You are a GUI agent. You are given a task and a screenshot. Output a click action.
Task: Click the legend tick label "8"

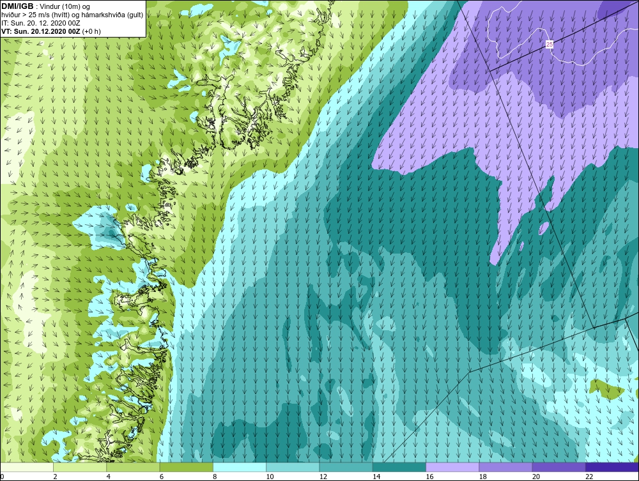click(215, 477)
